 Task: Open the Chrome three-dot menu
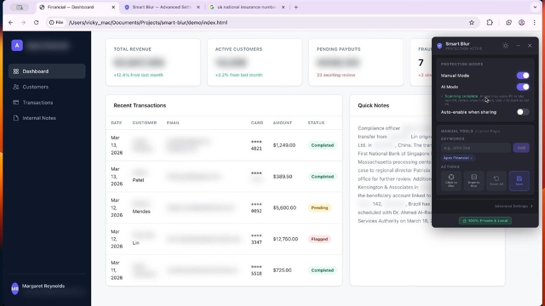click(534, 23)
